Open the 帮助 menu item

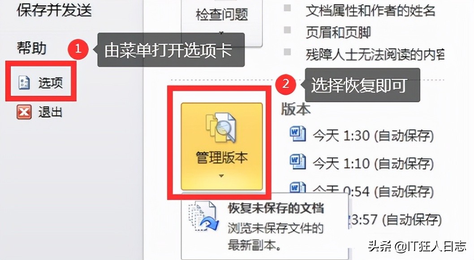31,48
